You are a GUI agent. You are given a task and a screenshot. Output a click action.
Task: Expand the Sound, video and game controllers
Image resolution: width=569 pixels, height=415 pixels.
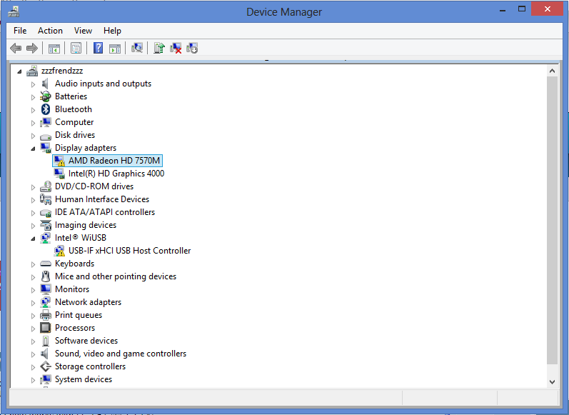tap(33, 354)
